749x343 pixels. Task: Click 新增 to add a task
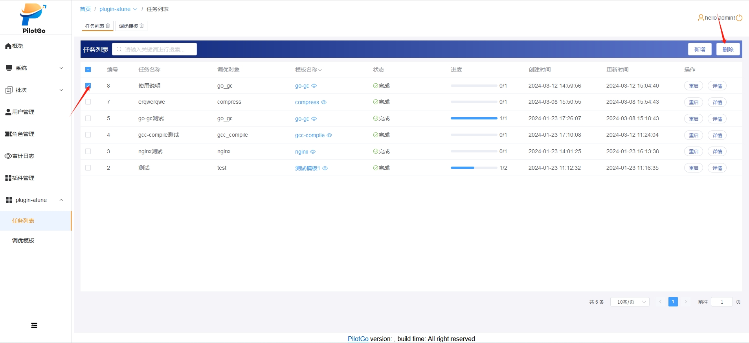699,50
